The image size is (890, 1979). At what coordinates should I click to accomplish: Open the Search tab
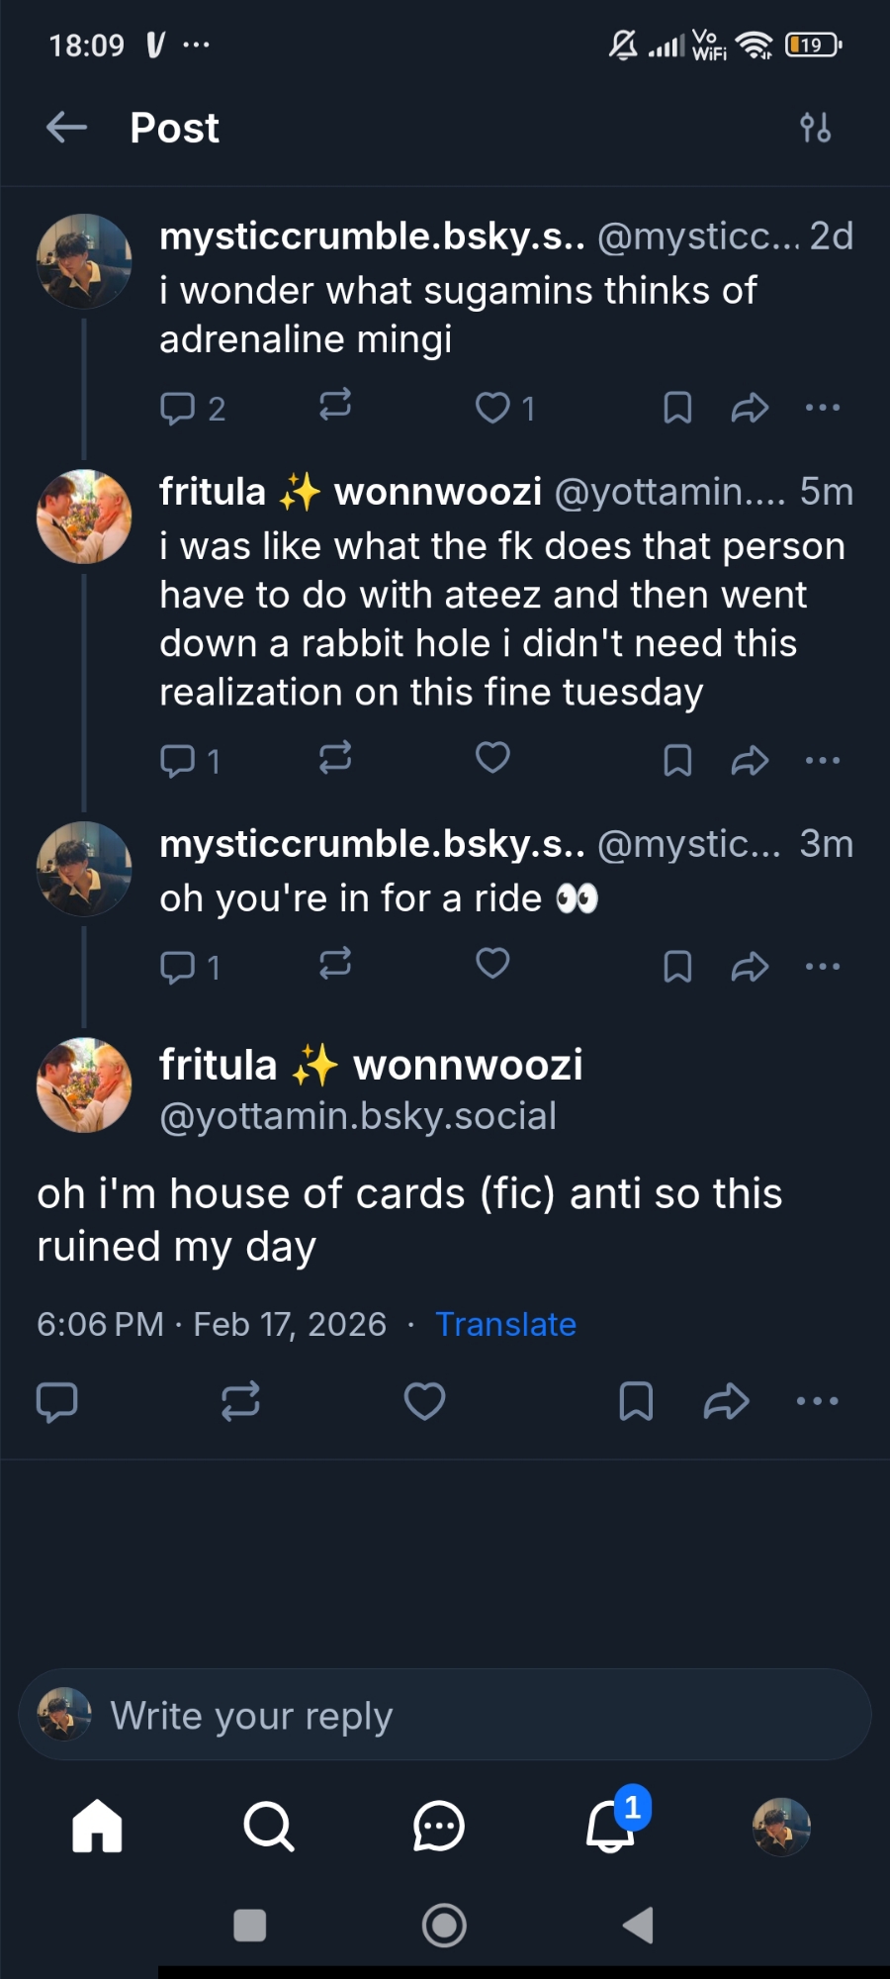click(x=268, y=1826)
